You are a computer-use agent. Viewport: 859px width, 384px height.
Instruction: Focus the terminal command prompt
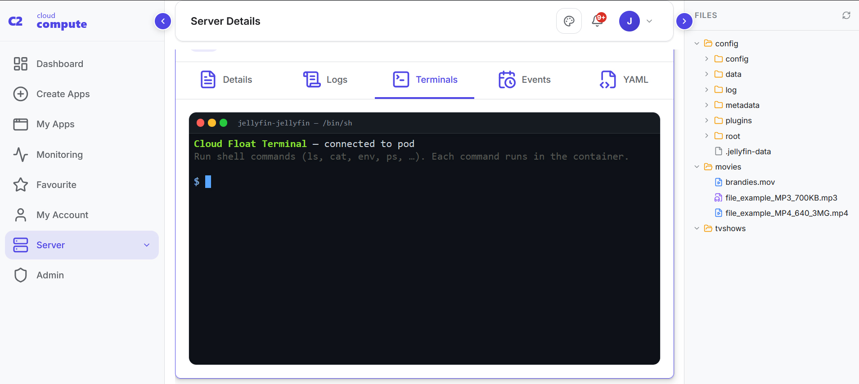[208, 182]
